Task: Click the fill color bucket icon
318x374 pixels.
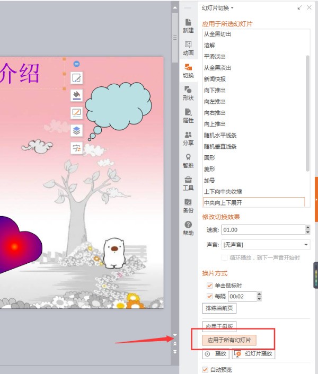Action: (76, 95)
